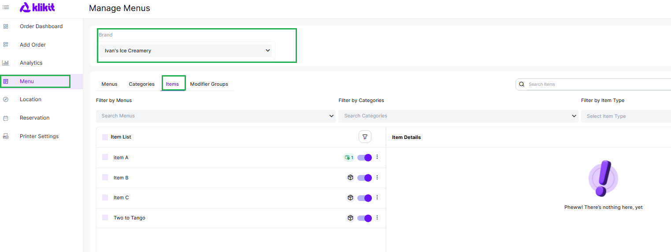Open the three-dot menu for item A
671x252 pixels.
coord(377,157)
